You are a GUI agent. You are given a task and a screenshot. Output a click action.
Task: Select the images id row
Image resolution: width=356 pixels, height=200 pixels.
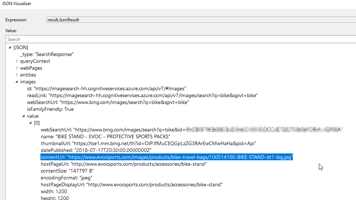(106, 89)
